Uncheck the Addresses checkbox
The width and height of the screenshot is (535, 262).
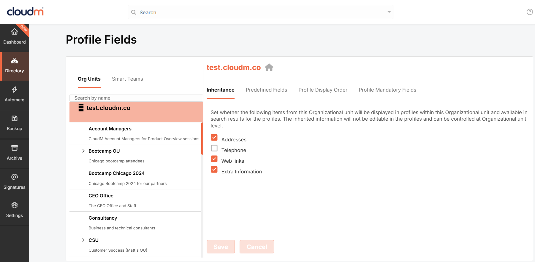pos(214,138)
